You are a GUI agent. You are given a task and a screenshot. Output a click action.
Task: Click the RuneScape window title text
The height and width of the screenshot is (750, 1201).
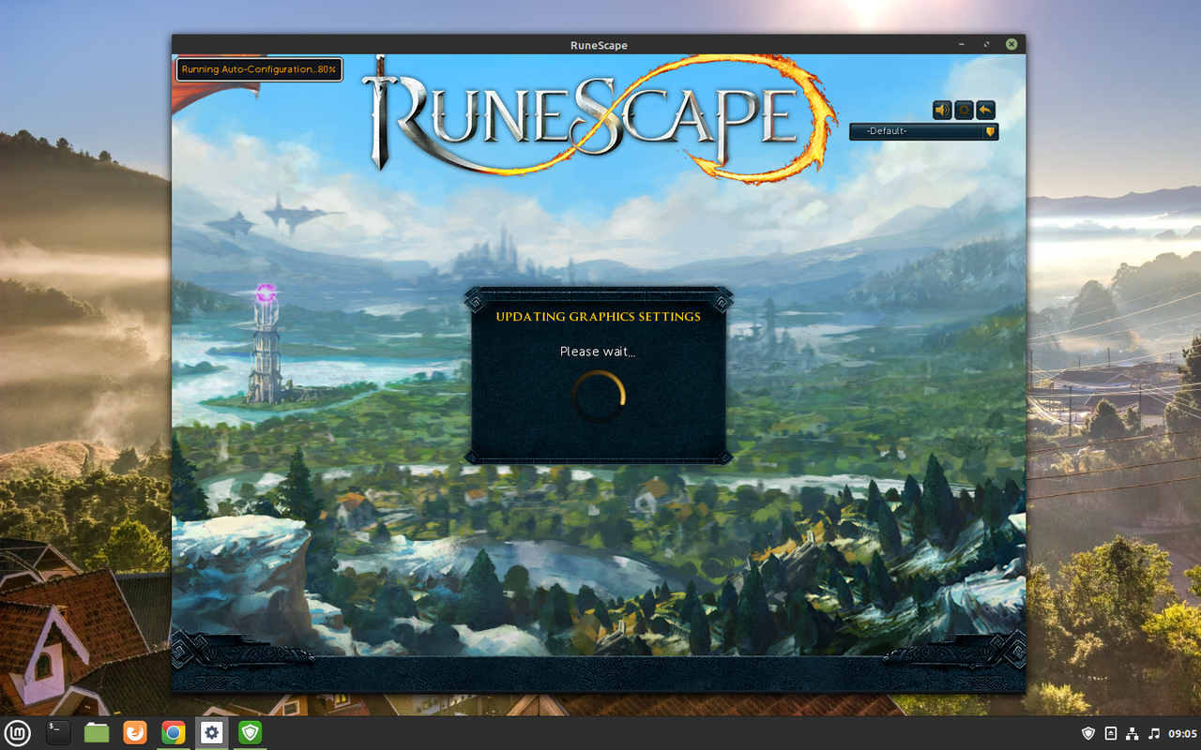(599, 45)
